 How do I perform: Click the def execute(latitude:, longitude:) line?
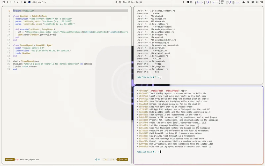pyautogui.click(x=35, y=29)
